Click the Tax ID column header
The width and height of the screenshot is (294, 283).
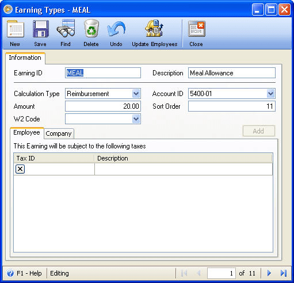pyautogui.click(x=54, y=158)
